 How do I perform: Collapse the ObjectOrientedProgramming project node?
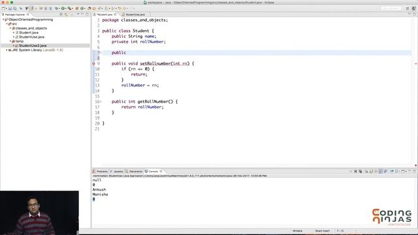point(3,20)
